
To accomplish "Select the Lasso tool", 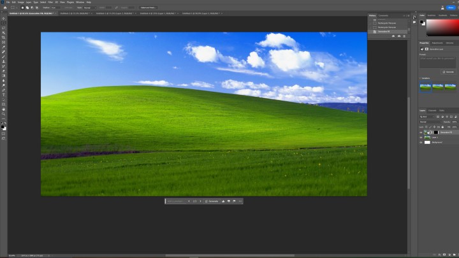I will point(4,28).
